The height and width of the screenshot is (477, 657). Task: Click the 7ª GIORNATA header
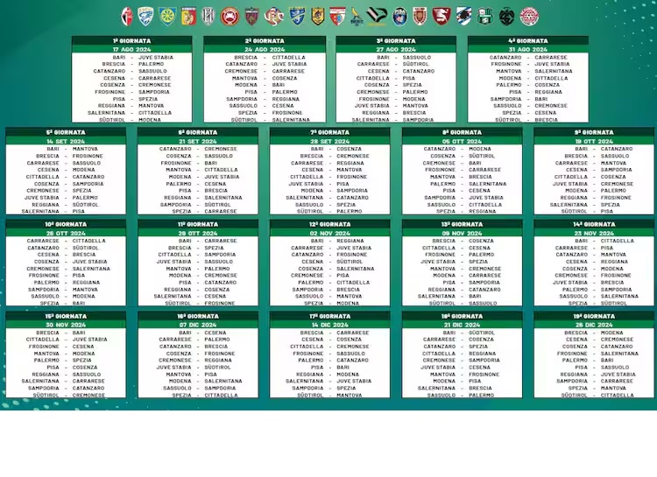point(329,132)
